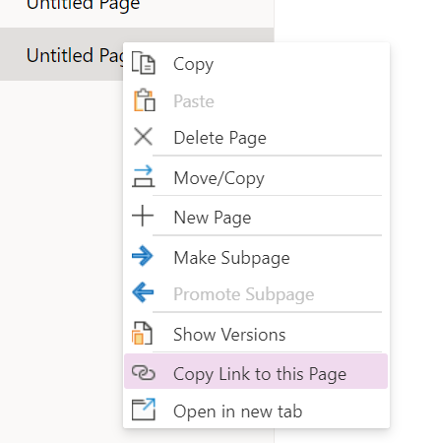Click the Promote Subpage left-arrow icon

143,292
